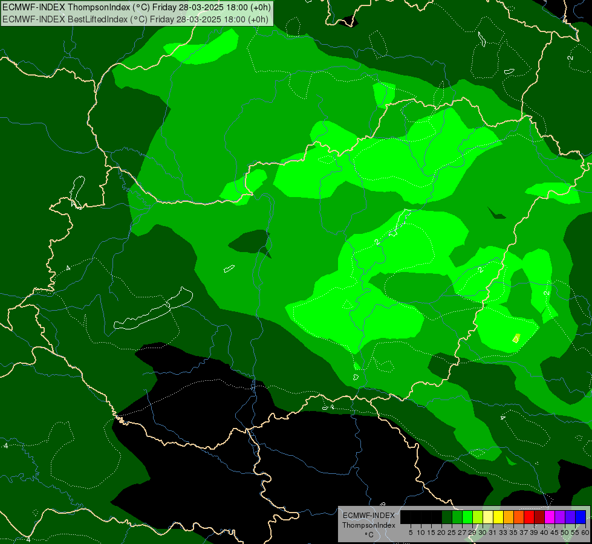Screen dimensions: 592x544
Task: Click the legend tick label "10"
Action: [x=421, y=533]
